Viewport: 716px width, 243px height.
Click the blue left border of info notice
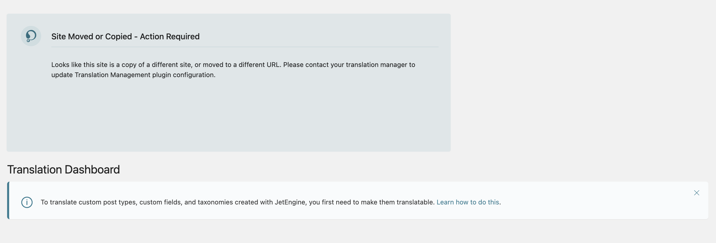[8, 200]
